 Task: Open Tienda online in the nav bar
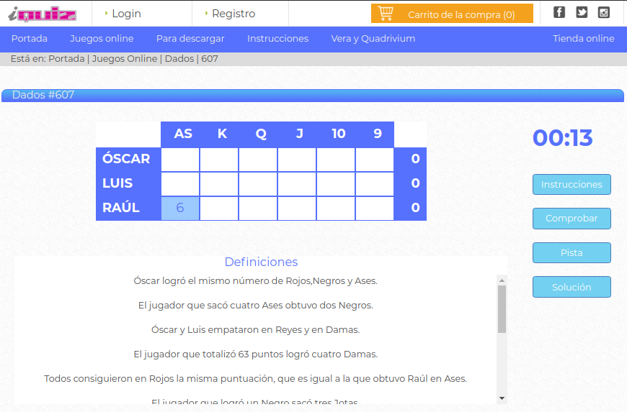point(584,39)
